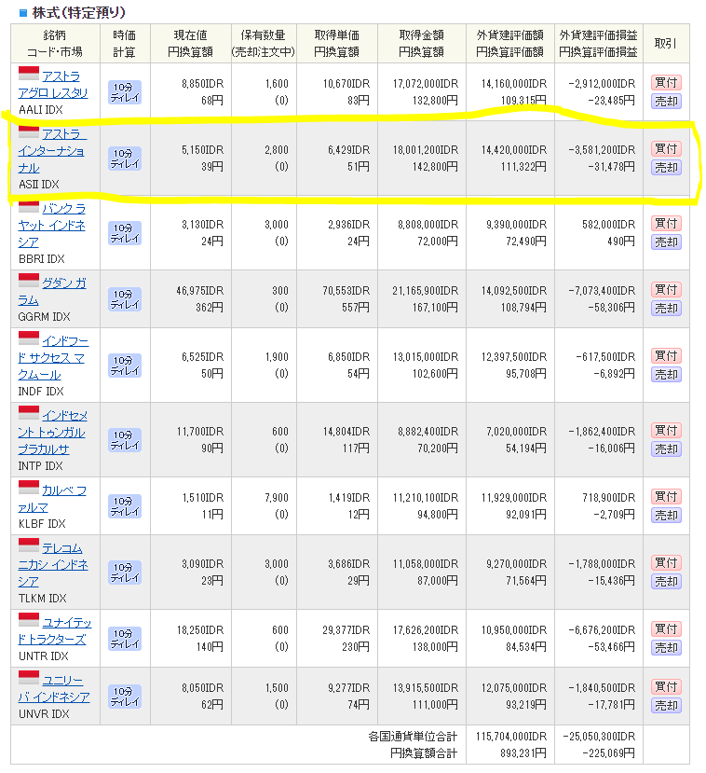Click 売却 button for GGRM row
This screenshot has height=773, width=706.
666,309
